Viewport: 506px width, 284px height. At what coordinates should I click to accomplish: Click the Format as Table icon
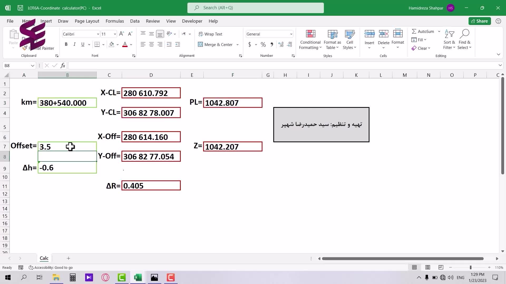click(x=332, y=34)
